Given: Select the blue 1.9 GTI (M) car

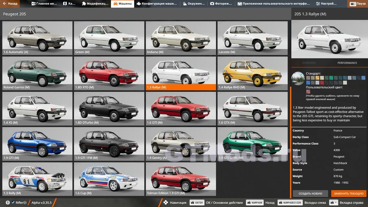Looking at the screenshot, I should 37,144.
